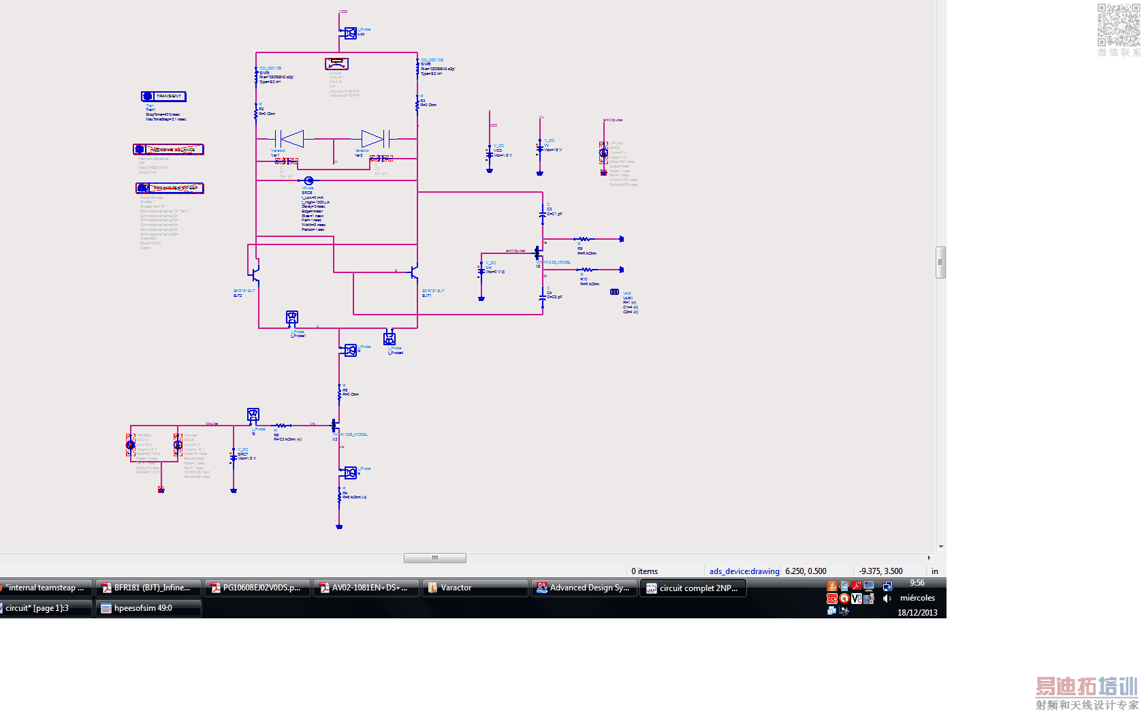1144x715 pixels.
Task: Click the '0 items' status bar entry
Action: (x=645, y=571)
